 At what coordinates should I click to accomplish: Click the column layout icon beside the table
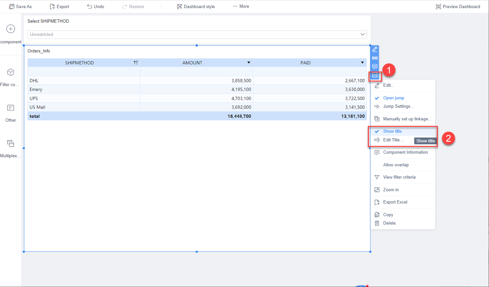coord(375,58)
